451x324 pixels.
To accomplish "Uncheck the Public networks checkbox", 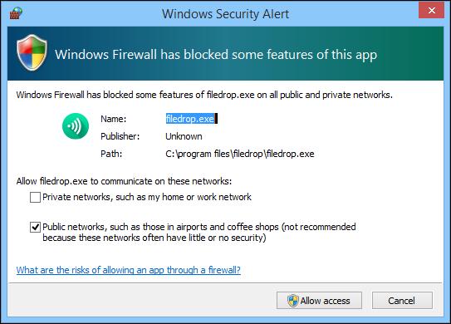I will click(x=35, y=227).
